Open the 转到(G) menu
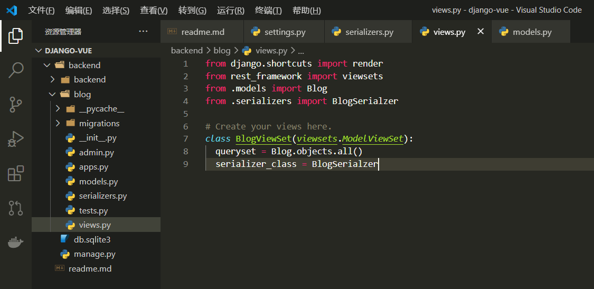This screenshot has width=594, height=289. [x=192, y=11]
